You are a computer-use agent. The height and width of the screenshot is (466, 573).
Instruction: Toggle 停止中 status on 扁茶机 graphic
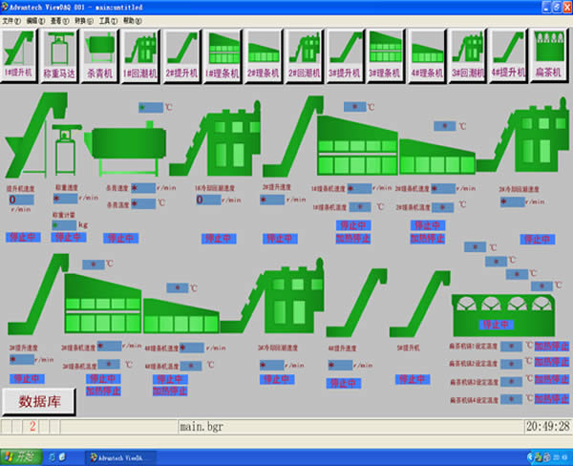[493, 299]
